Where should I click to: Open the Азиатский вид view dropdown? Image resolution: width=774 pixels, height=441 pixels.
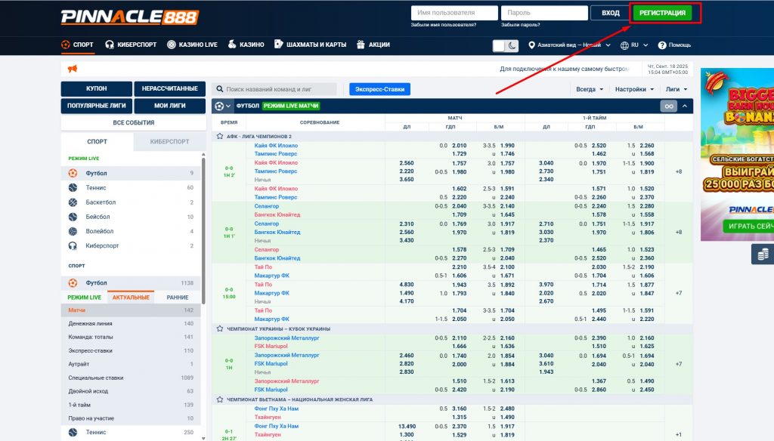point(570,45)
